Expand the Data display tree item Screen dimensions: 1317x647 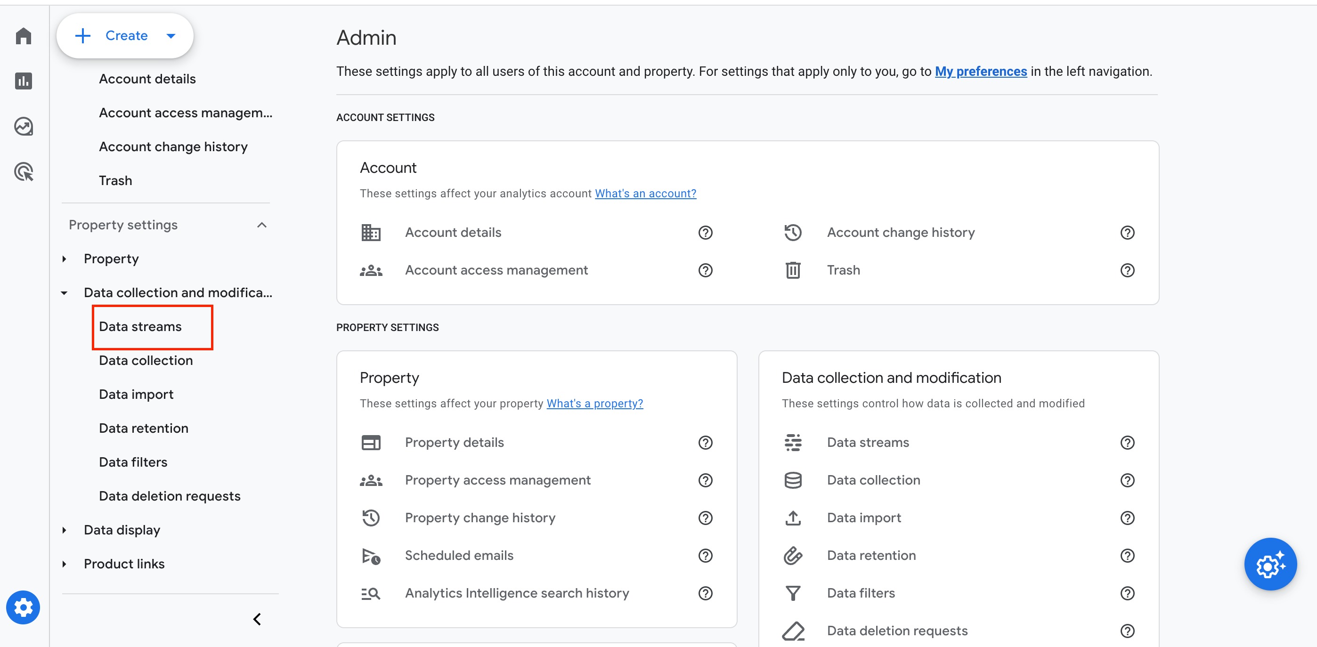[x=65, y=530]
